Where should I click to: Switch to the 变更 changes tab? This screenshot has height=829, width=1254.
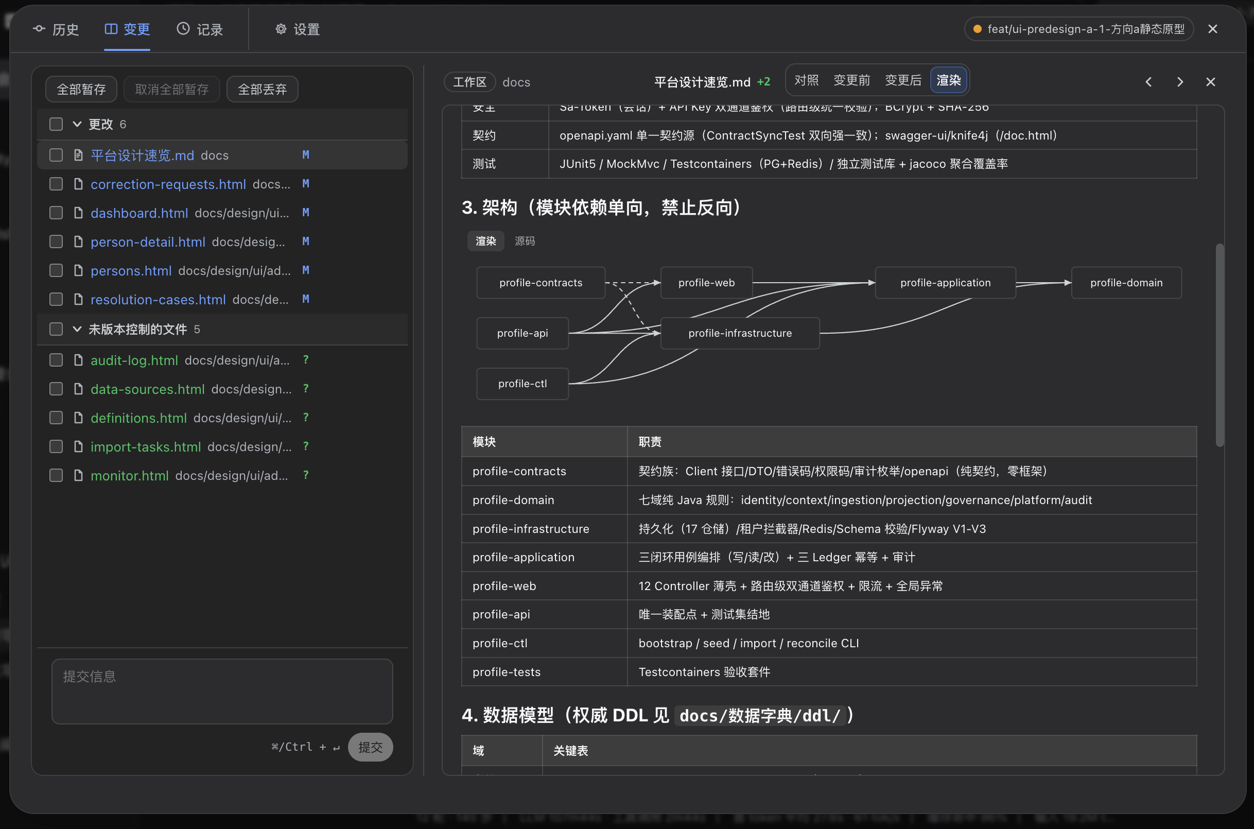point(127,29)
